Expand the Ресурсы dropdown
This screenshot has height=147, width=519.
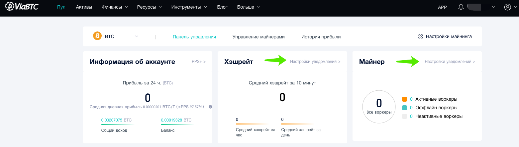(x=150, y=7)
